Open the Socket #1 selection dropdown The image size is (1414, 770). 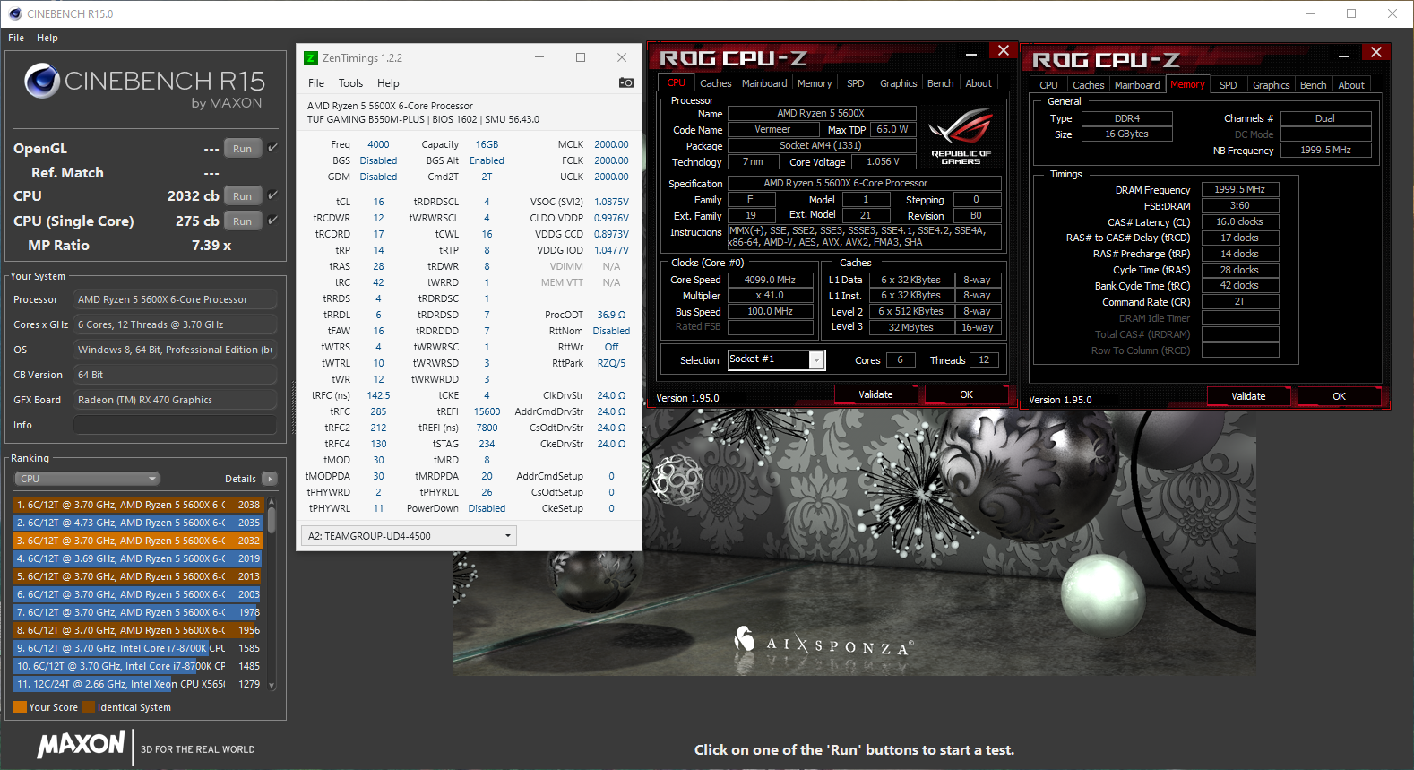tap(776, 359)
